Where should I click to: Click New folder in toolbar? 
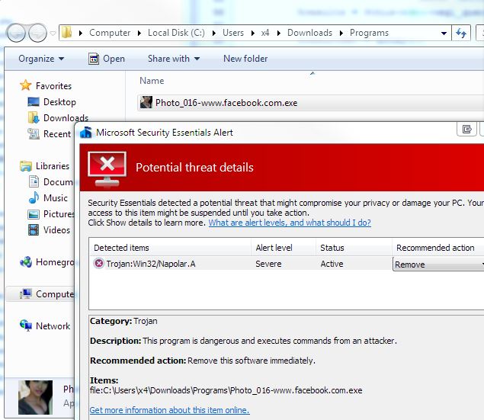coord(245,59)
